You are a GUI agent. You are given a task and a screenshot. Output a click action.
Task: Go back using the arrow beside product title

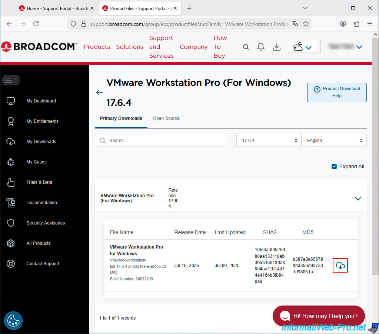[99, 92]
